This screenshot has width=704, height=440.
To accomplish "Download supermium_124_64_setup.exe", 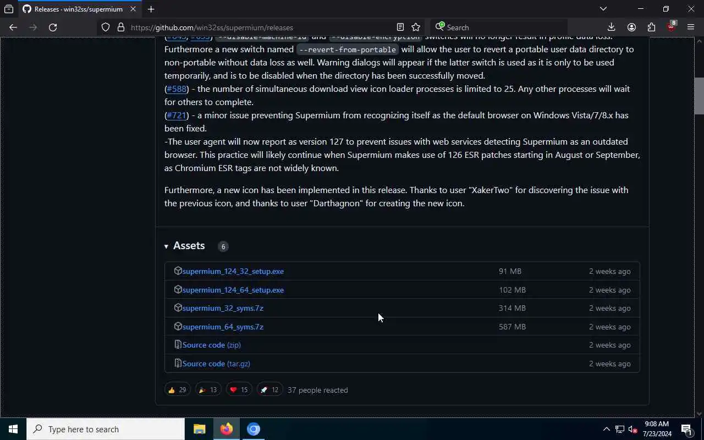I will [233, 290].
